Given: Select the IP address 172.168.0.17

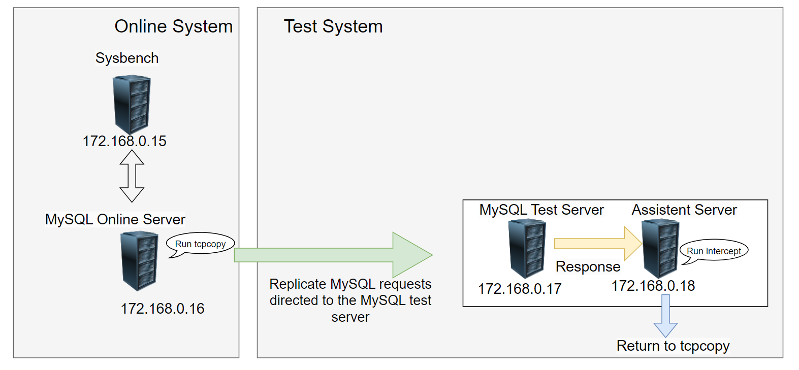Looking at the screenshot, I should [x=520, y=289].
